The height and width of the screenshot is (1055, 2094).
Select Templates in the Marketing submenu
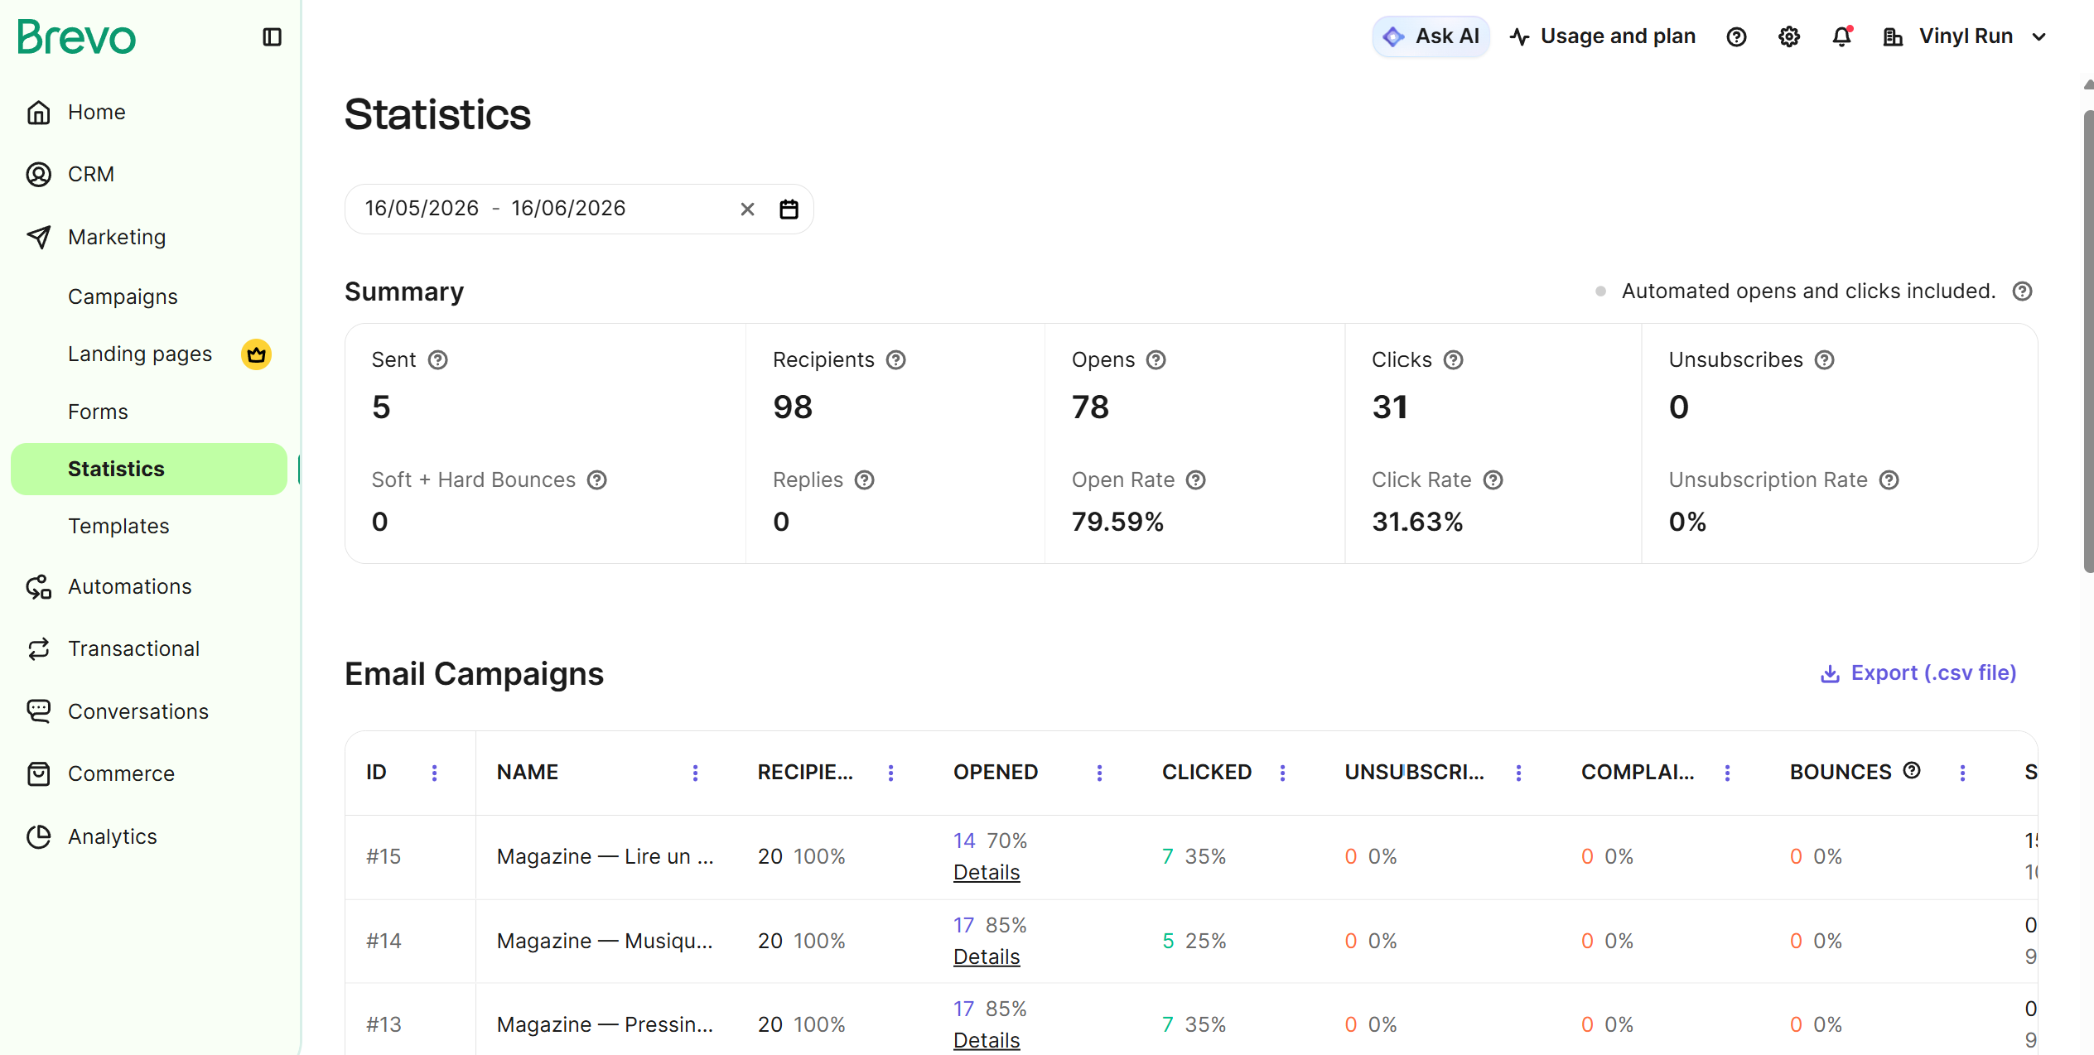click(x=118, y=526)
